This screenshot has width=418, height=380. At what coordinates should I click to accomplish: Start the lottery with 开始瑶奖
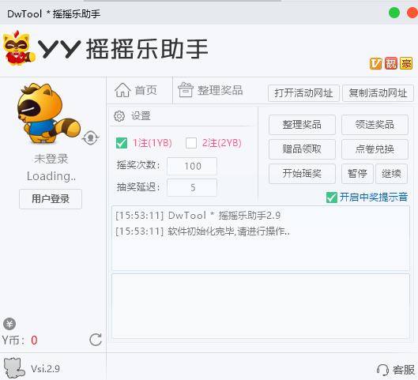[302, 174]
